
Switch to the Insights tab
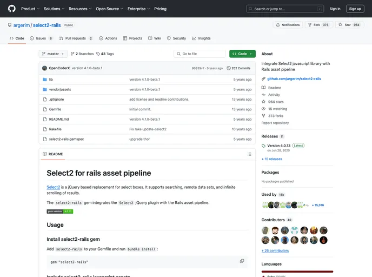pyautogui.click(x=201, y=38)
